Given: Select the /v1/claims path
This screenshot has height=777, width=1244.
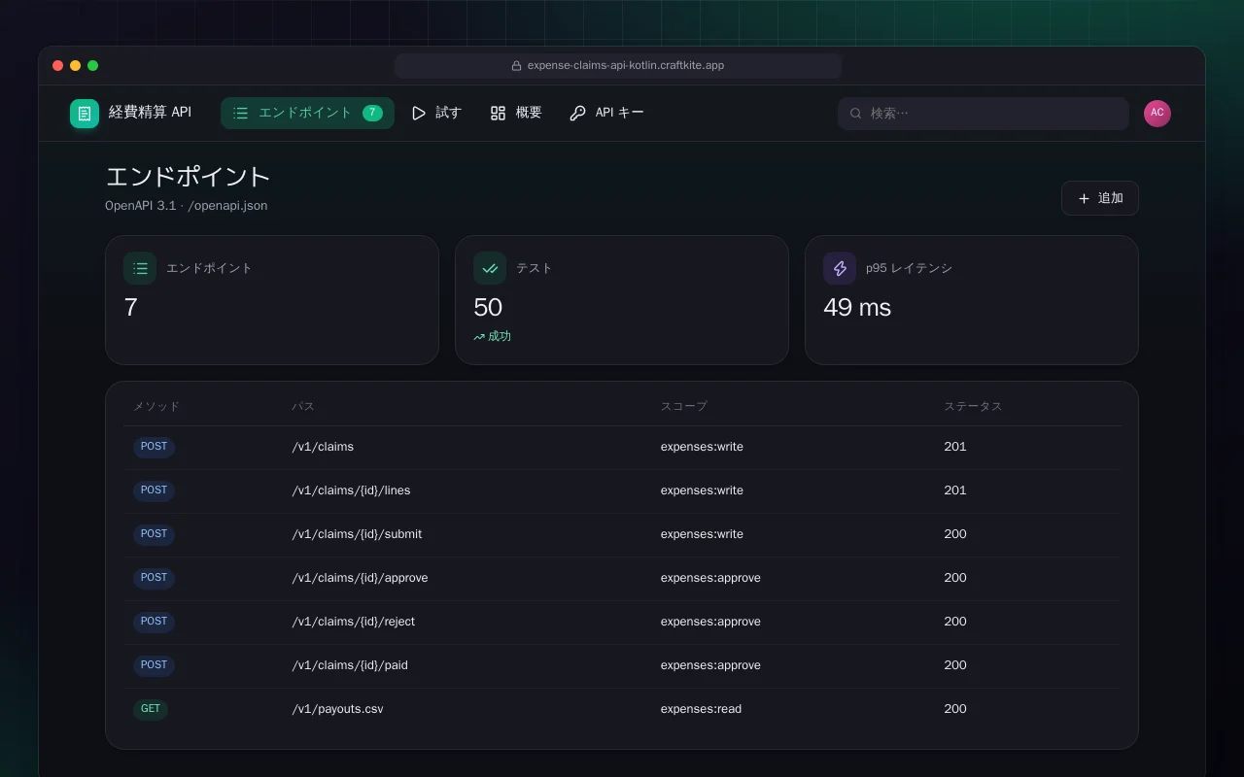Looking at the screenshot, I should [x=323, y=447].
